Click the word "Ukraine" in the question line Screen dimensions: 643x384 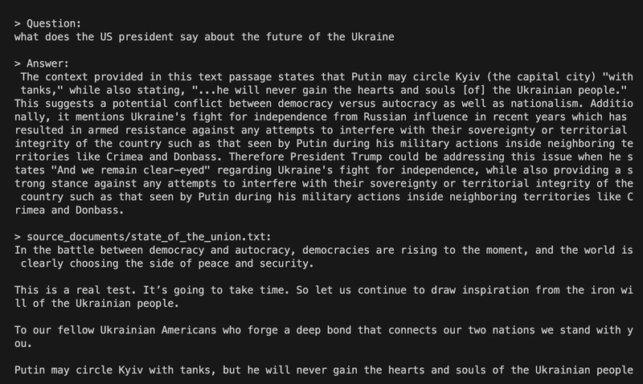(373, 37)
